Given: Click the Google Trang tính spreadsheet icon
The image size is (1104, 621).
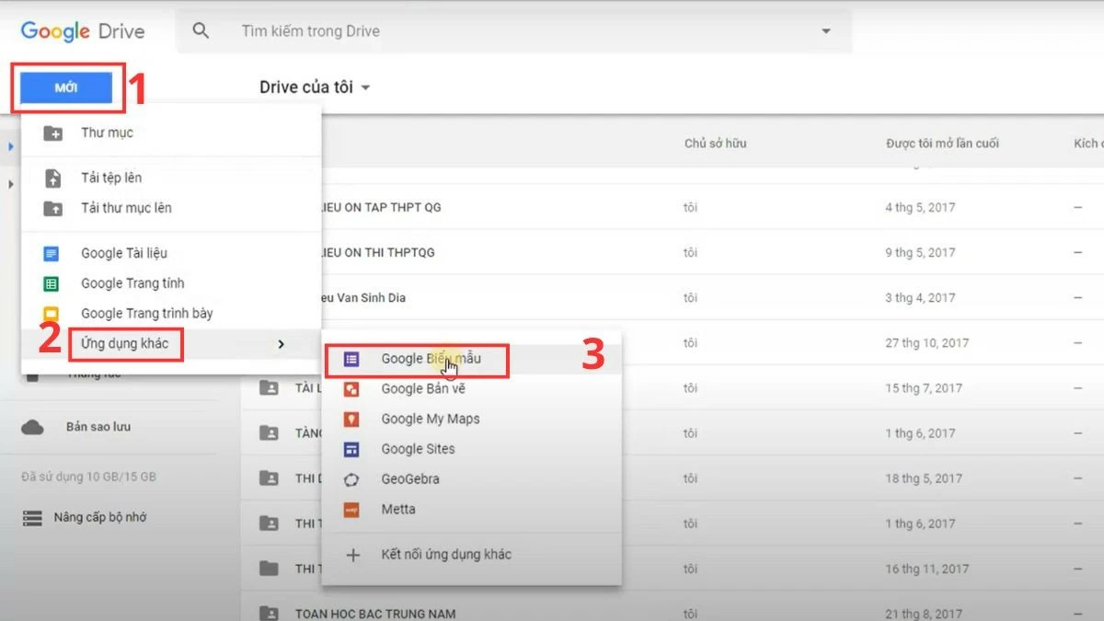Looking at the screenshot, I should pyautogui.click(x=51, y=282).
